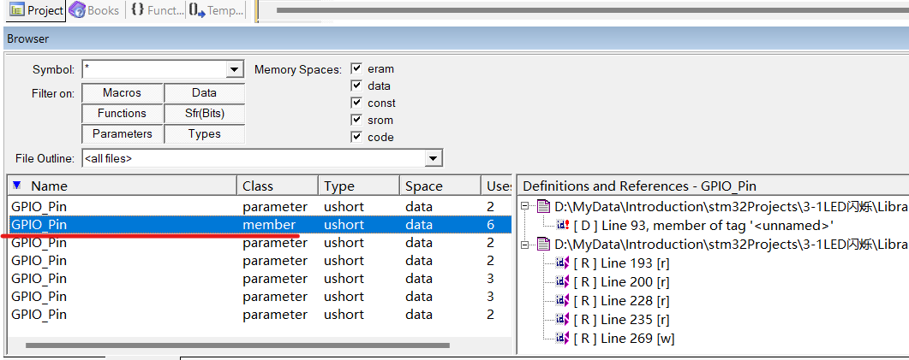Click the Project tab icon
This screenshot has height=360, width=909.
point(16,10)
